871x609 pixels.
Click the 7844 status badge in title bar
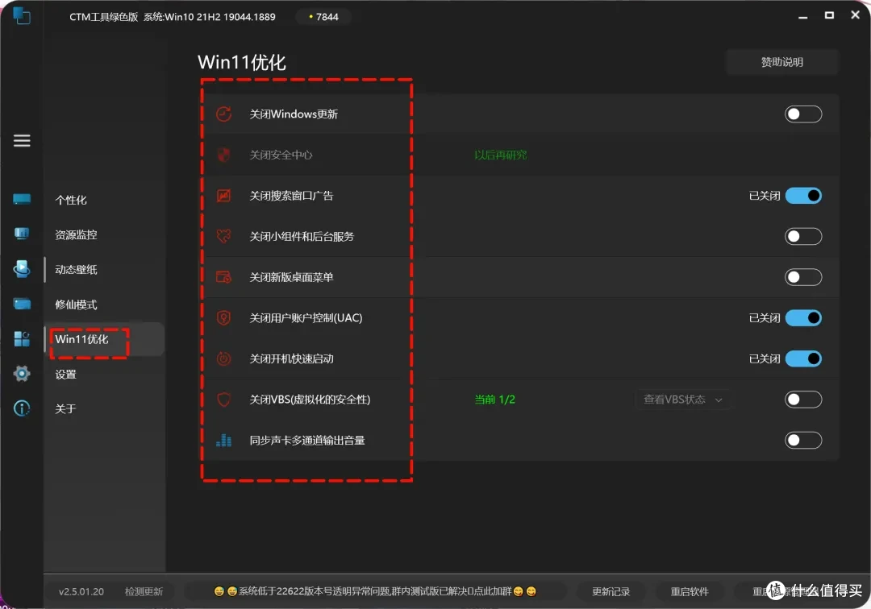[x=323, y=17]
